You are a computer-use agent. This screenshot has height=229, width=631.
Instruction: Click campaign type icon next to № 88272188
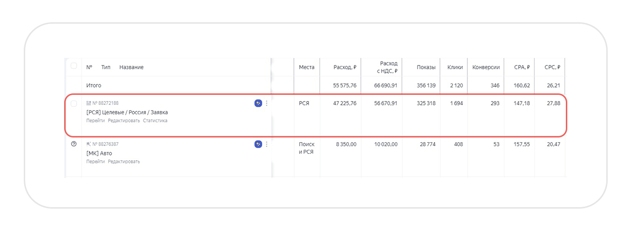pyautogui.click(x=88, y=103)
